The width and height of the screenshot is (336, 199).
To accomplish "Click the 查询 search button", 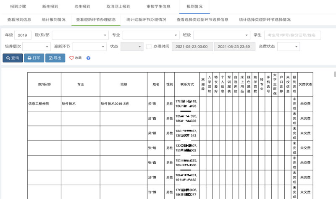I will (x=13, y=58).
